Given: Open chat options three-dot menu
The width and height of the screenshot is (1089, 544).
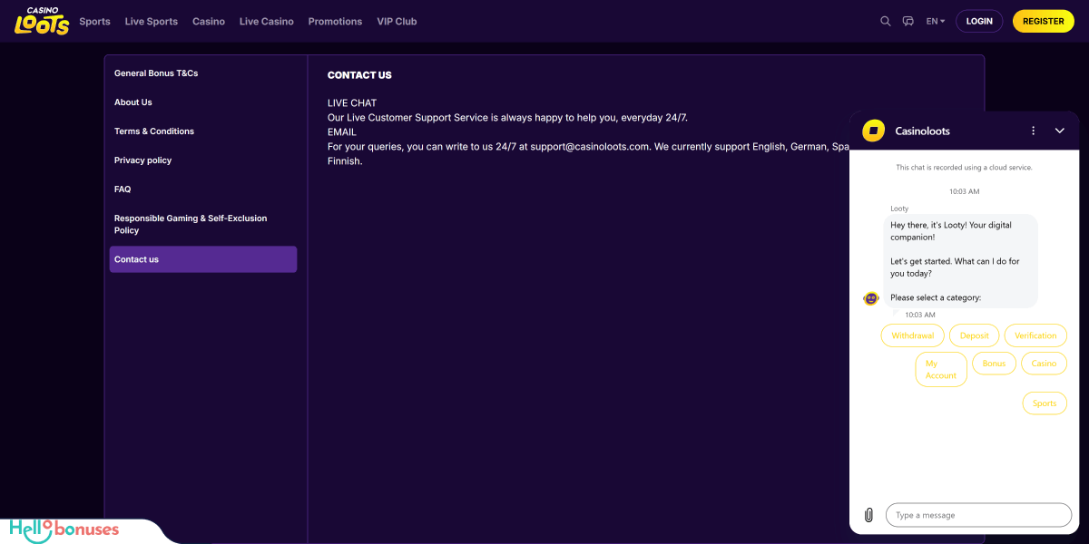Looking at the screenshot, I should point(1033,131).
